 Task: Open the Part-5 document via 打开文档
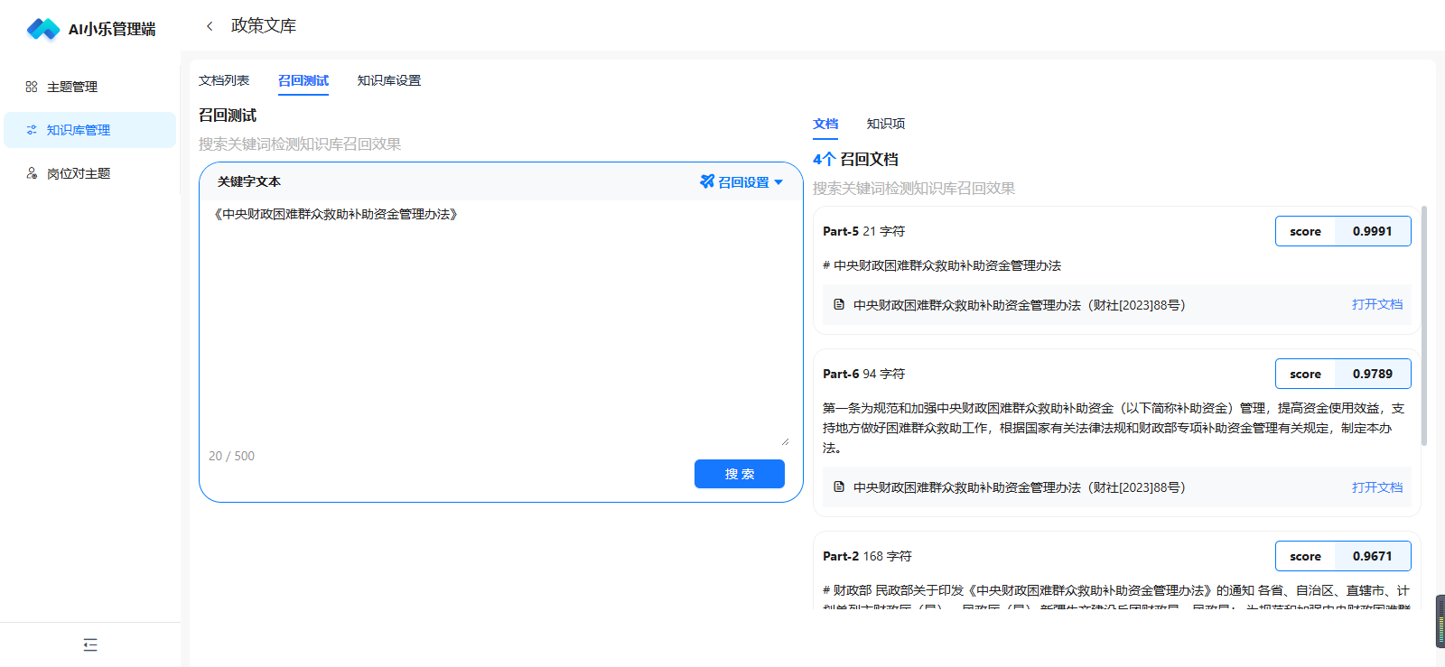click(x=1376, y=305)
